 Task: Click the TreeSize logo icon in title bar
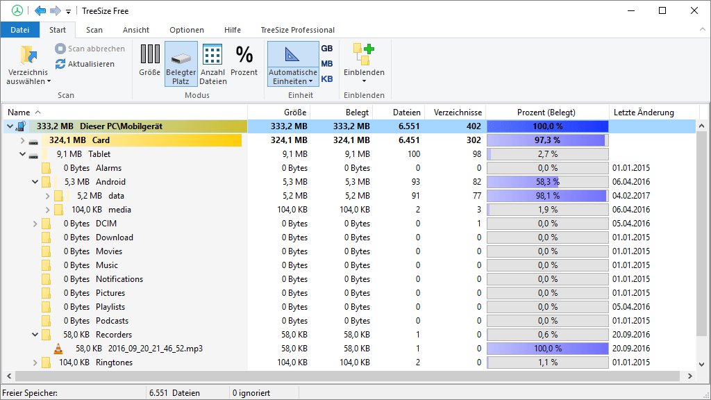[x=17, y=10]
